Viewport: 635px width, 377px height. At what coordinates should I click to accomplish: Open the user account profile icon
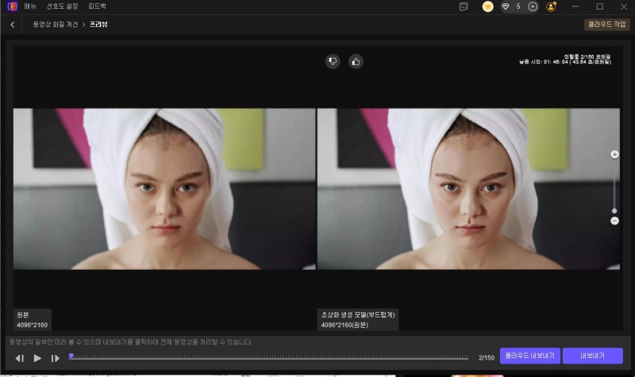(x=552, y=6)
